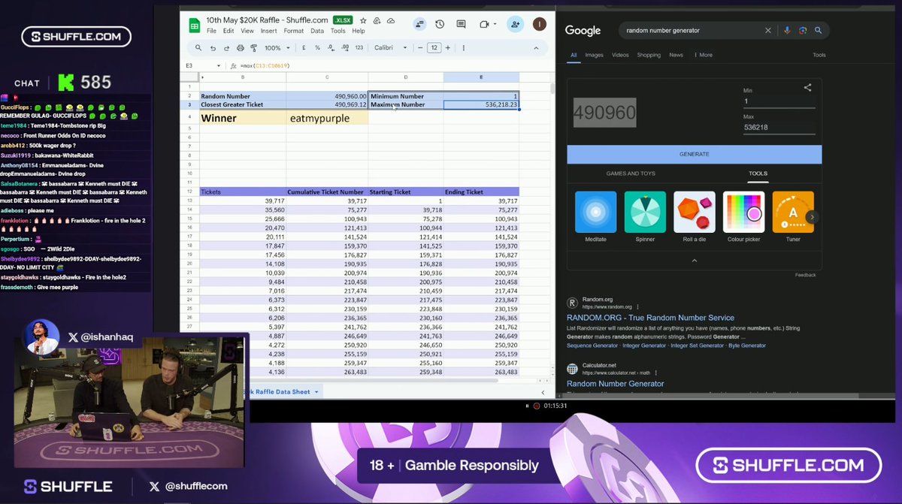Click the Max value field showing 536218

click(x=779, y=128)
